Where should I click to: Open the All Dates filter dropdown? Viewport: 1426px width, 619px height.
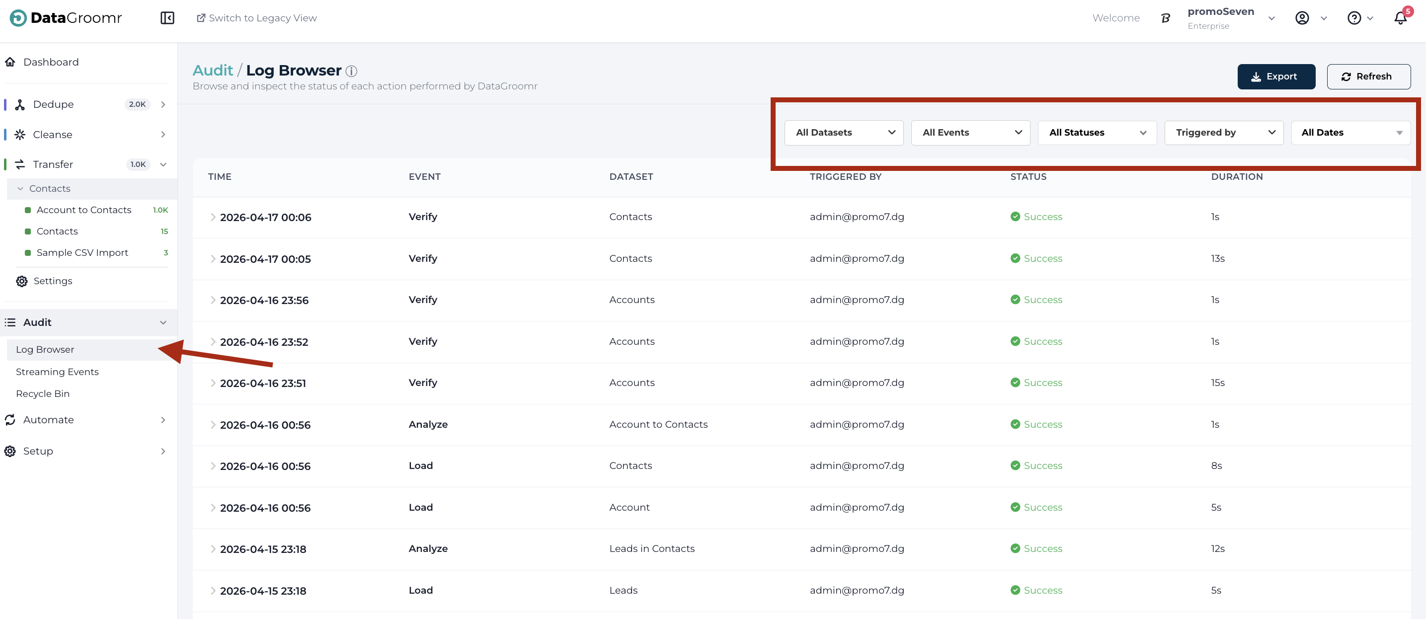[x=1350, y=133]
